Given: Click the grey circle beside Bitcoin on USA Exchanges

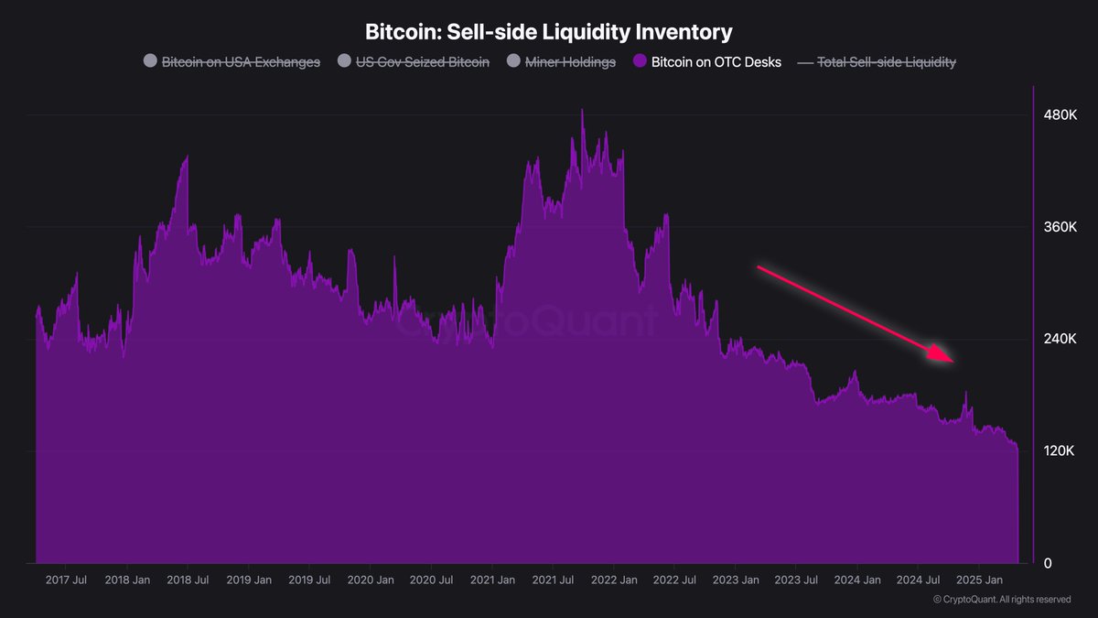Looking at the screenshot, I should coord(150,62).
